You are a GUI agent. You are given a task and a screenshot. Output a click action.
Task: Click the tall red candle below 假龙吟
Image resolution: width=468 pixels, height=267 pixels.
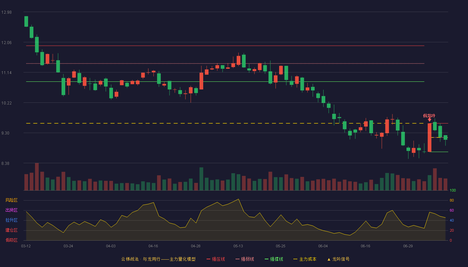(429, 138)
